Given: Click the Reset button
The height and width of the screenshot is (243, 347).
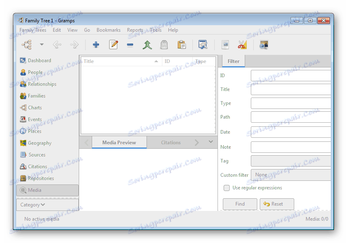Looking at the screenshot, I should tap(277, 204).
